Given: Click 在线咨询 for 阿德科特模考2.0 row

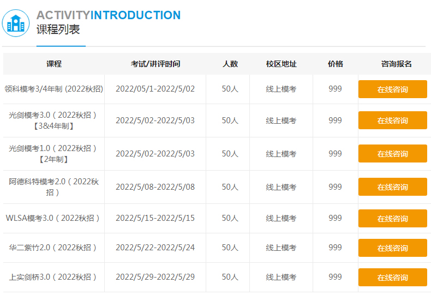Looking at the screenshot, I should point(392,187).
